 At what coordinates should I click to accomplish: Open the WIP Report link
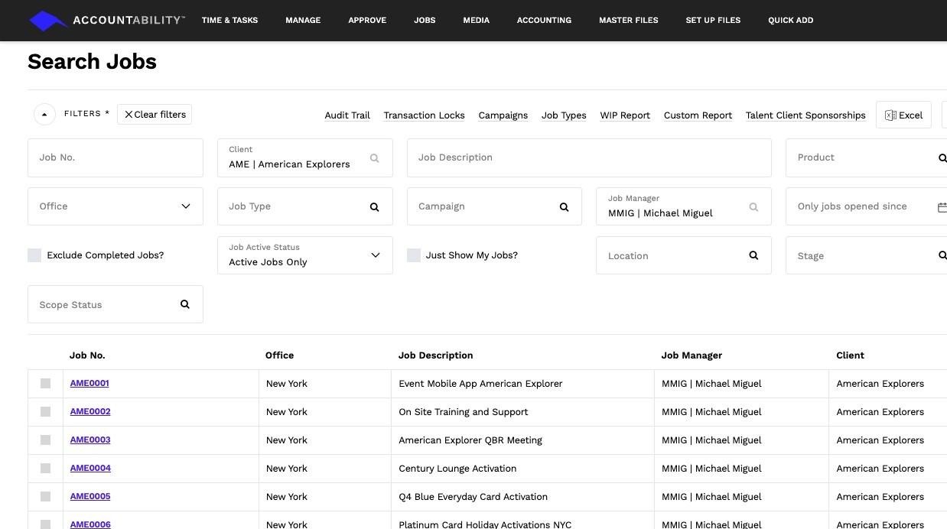point(625,115)
